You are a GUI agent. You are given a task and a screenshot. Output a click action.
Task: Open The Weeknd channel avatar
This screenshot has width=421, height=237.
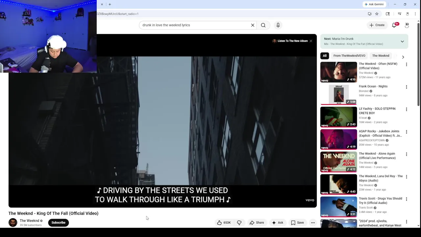(13, 223)
